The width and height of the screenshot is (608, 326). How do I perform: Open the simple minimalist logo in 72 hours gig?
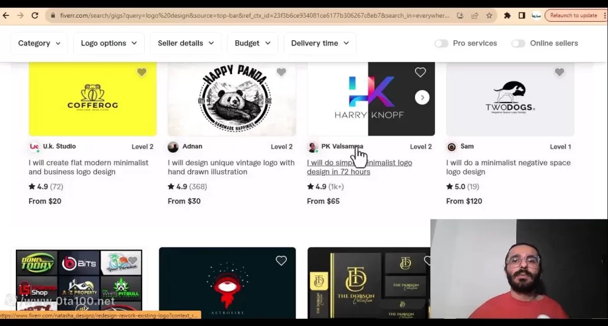pyautogui.click(x=359, y=167)
